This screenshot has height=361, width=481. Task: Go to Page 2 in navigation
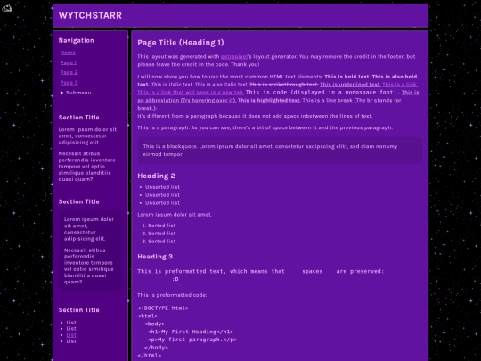pyautogui.click(x=69, y=72)
